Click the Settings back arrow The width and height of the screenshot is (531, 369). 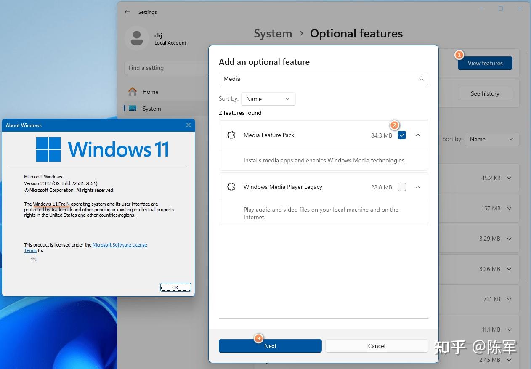click(x=127, y=12)
